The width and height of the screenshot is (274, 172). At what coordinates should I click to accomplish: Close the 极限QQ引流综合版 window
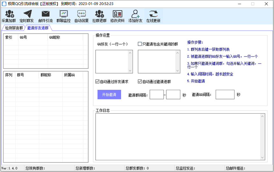point(266,4)
